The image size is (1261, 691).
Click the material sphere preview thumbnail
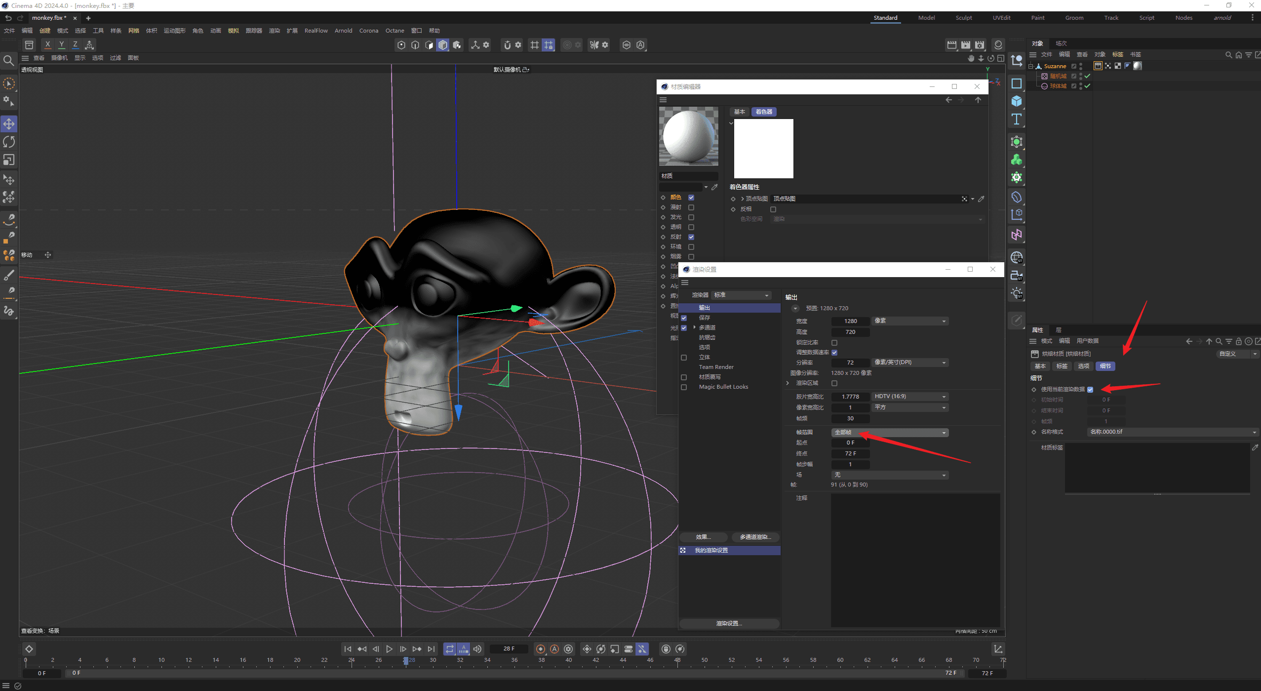point(688,137)
